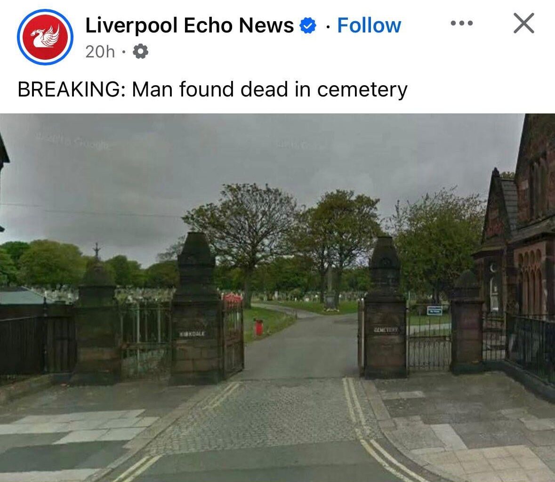This screenshot has height=482, width=555.
Task: Click the blue sign behind the right gate
Action: (x=434, y=310)
